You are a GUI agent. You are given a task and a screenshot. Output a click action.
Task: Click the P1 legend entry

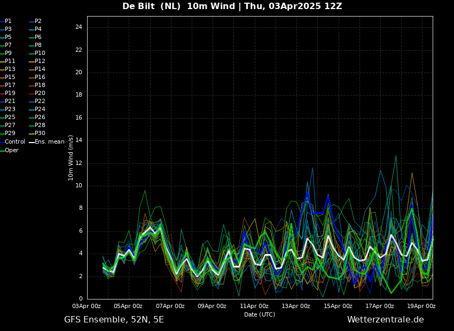[x=6, y=21]
